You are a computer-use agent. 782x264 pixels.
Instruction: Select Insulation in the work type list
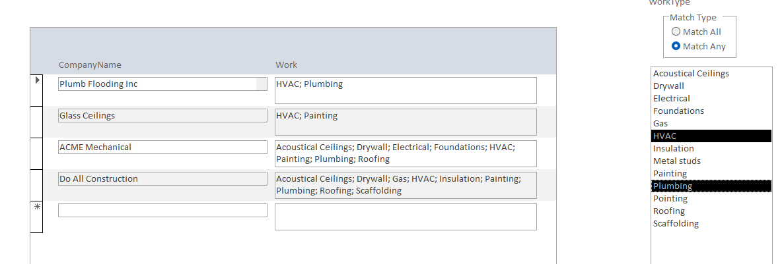point(674,148)
